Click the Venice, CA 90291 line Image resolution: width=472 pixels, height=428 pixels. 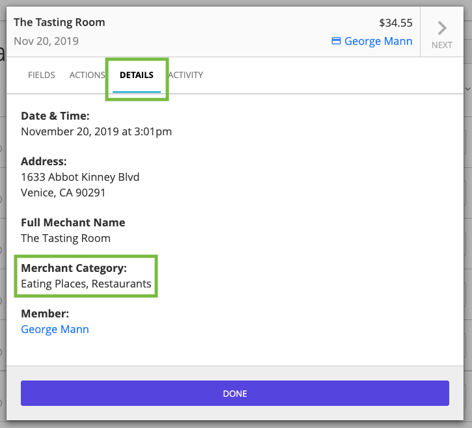(63, 193)
